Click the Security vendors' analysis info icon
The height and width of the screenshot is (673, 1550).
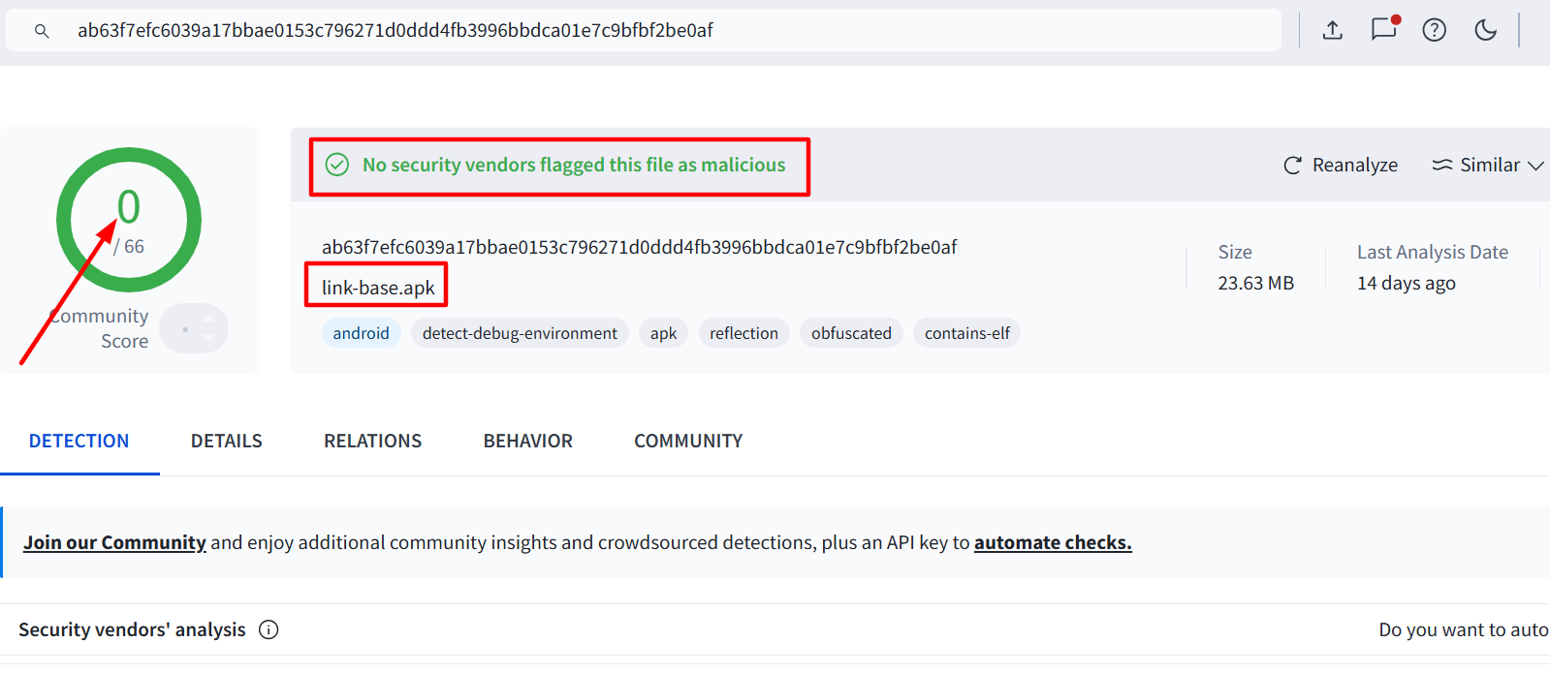pos(269,629)
